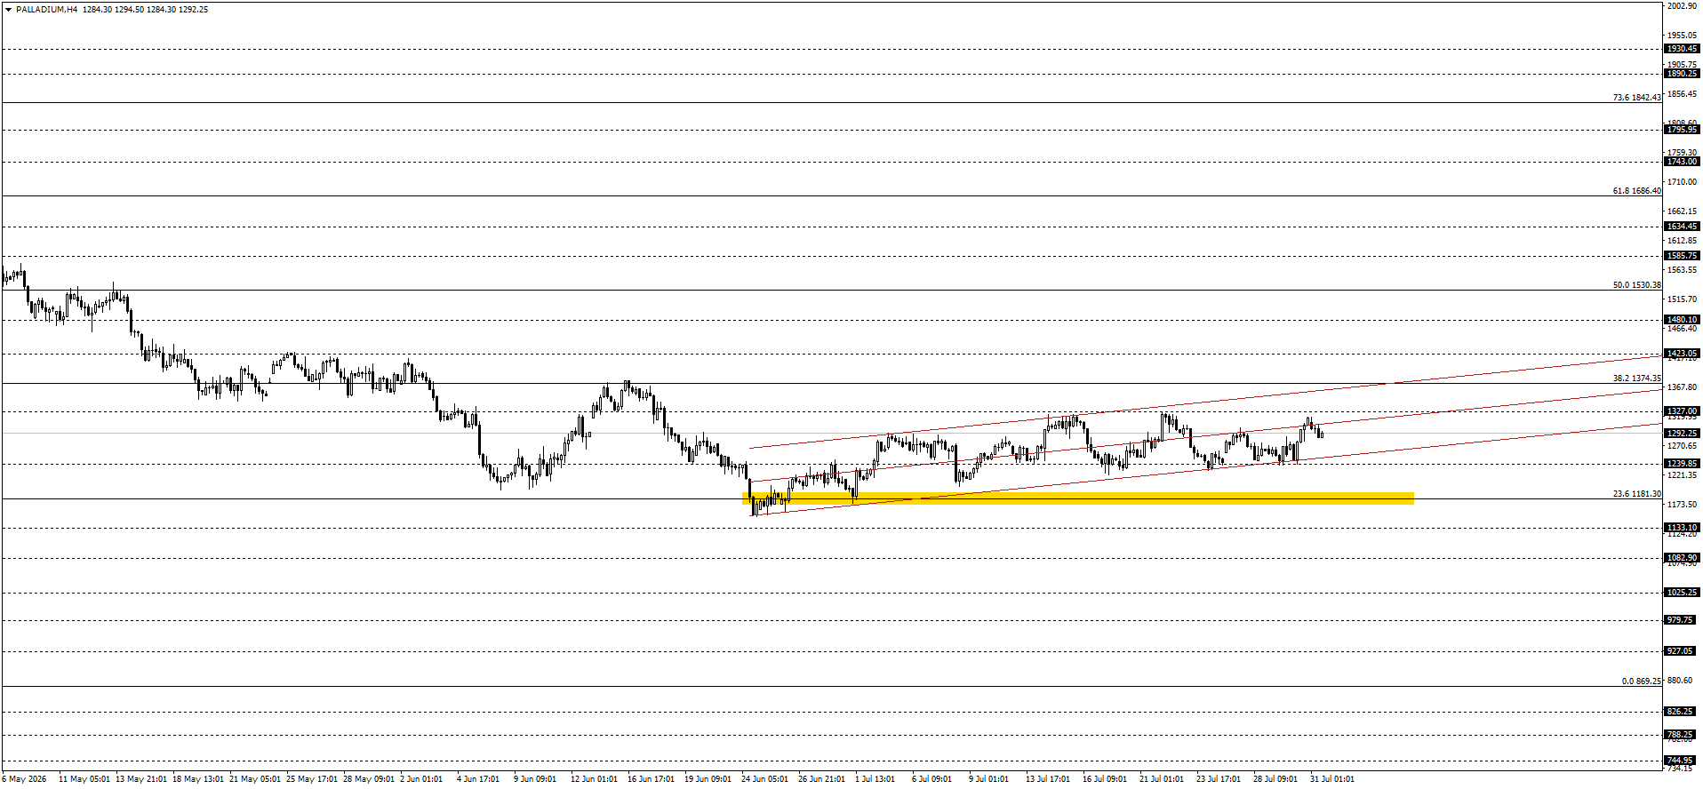The width and height of the screenshot is (1703, 789).
Task: Select the 23.6 1181.30 Fibonacci level
Action: (1636, 494)
